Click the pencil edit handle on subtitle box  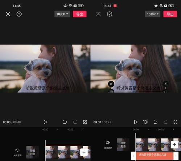(x=166, y=84)
